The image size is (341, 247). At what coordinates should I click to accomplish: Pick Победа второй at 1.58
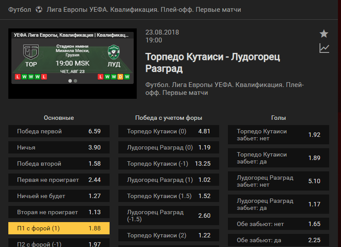59,164
